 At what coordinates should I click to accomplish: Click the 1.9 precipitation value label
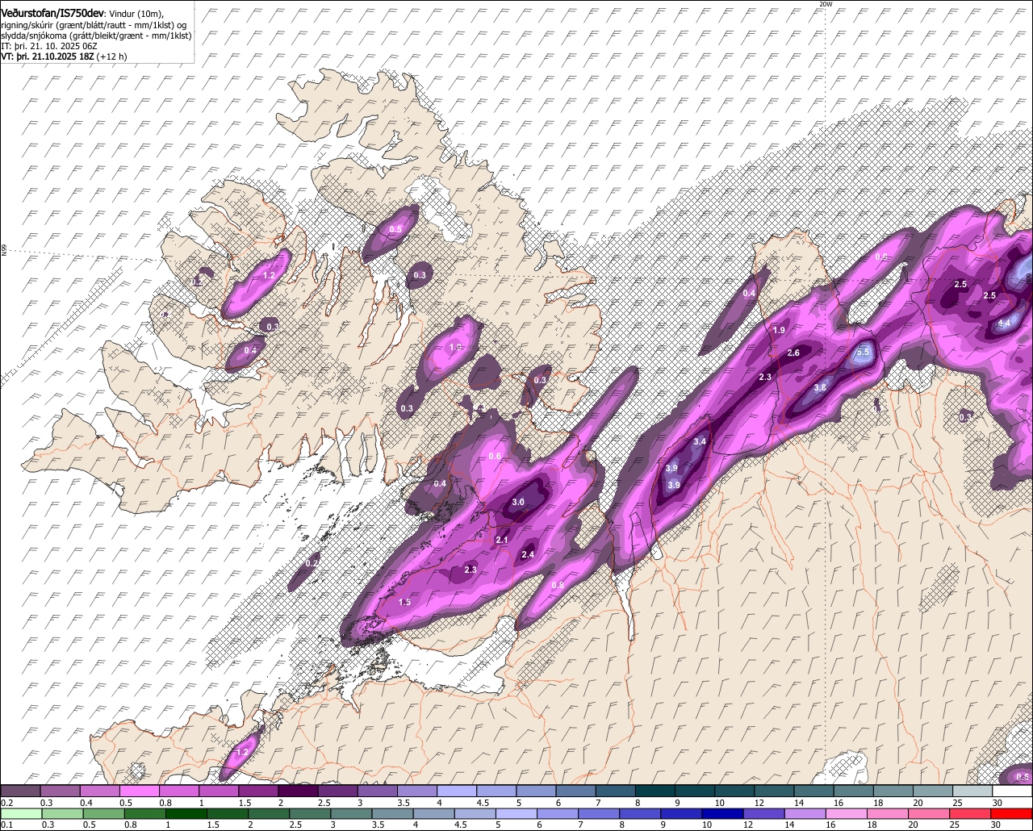click(x=779, y=330)
